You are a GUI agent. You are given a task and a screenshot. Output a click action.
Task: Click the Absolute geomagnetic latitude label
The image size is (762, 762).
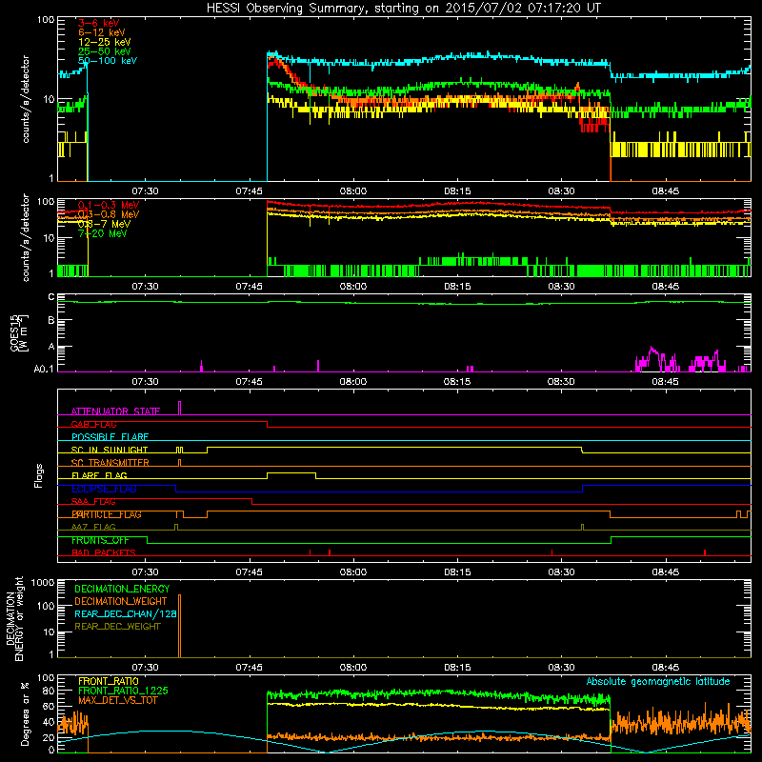click(x=658, y=682)
